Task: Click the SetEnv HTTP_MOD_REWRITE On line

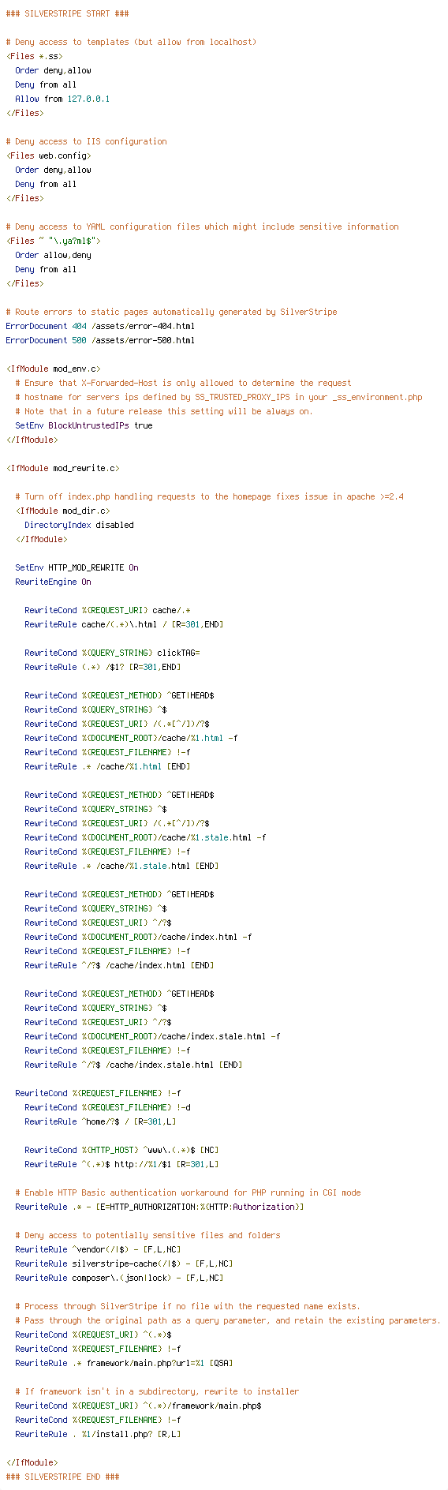Action: (x=77, y=567)
